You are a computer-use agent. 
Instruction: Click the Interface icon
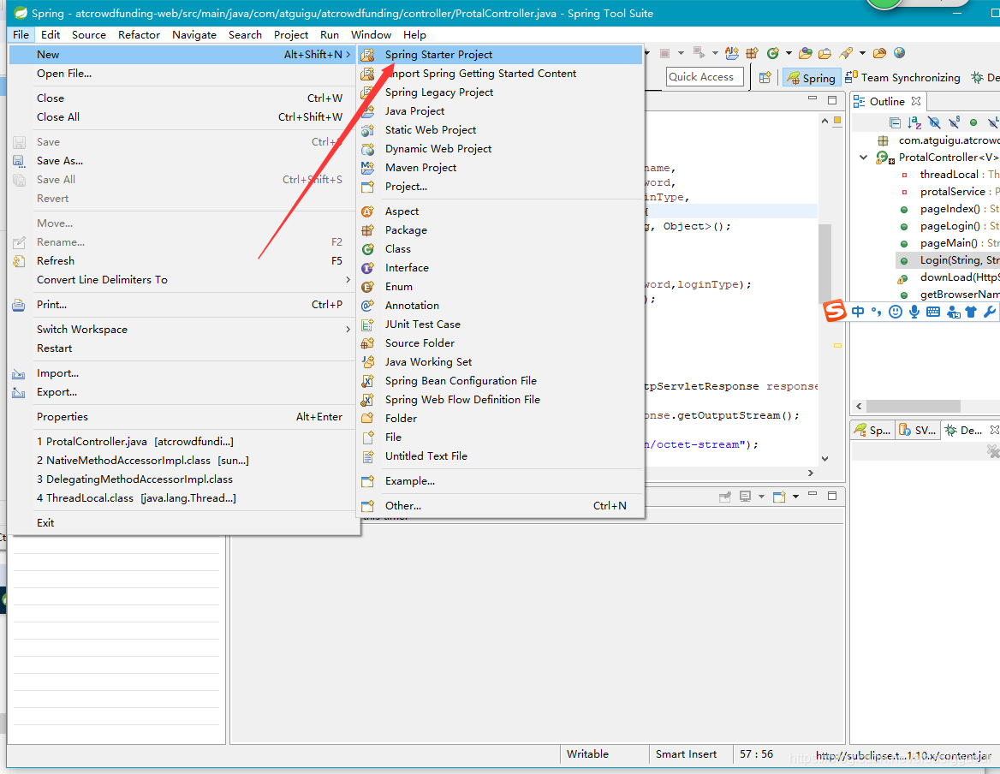click(368, 268)
